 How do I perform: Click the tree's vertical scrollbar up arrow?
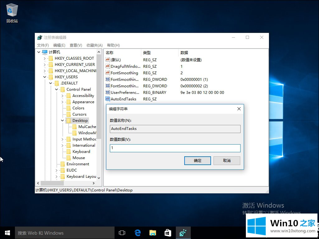[99, 52]
